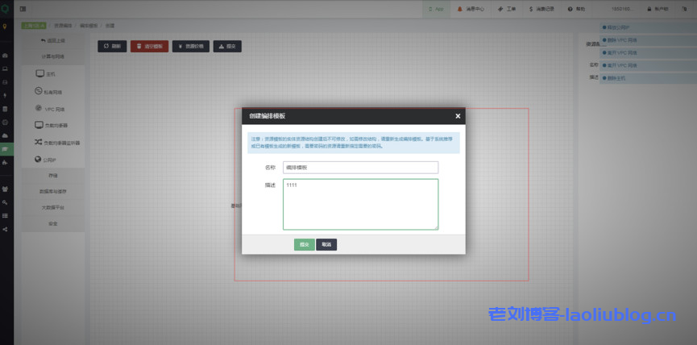The height and width of the screenshot is (345, 697).
Task: Click the 刷新 refresh toolbar button
Action: (x=112, y=47)
